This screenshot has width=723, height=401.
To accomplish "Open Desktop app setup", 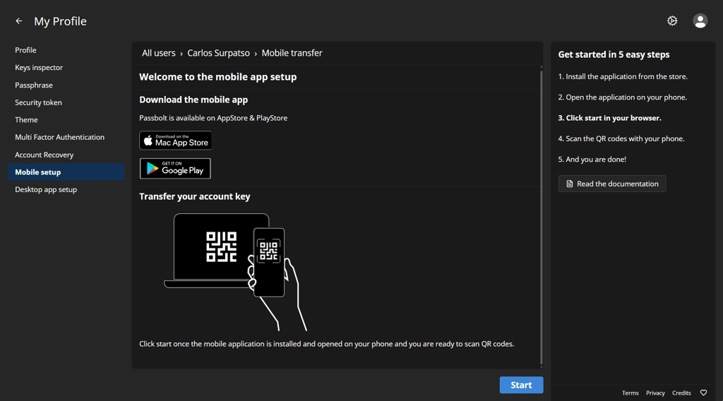I will [x=66, y=189].
